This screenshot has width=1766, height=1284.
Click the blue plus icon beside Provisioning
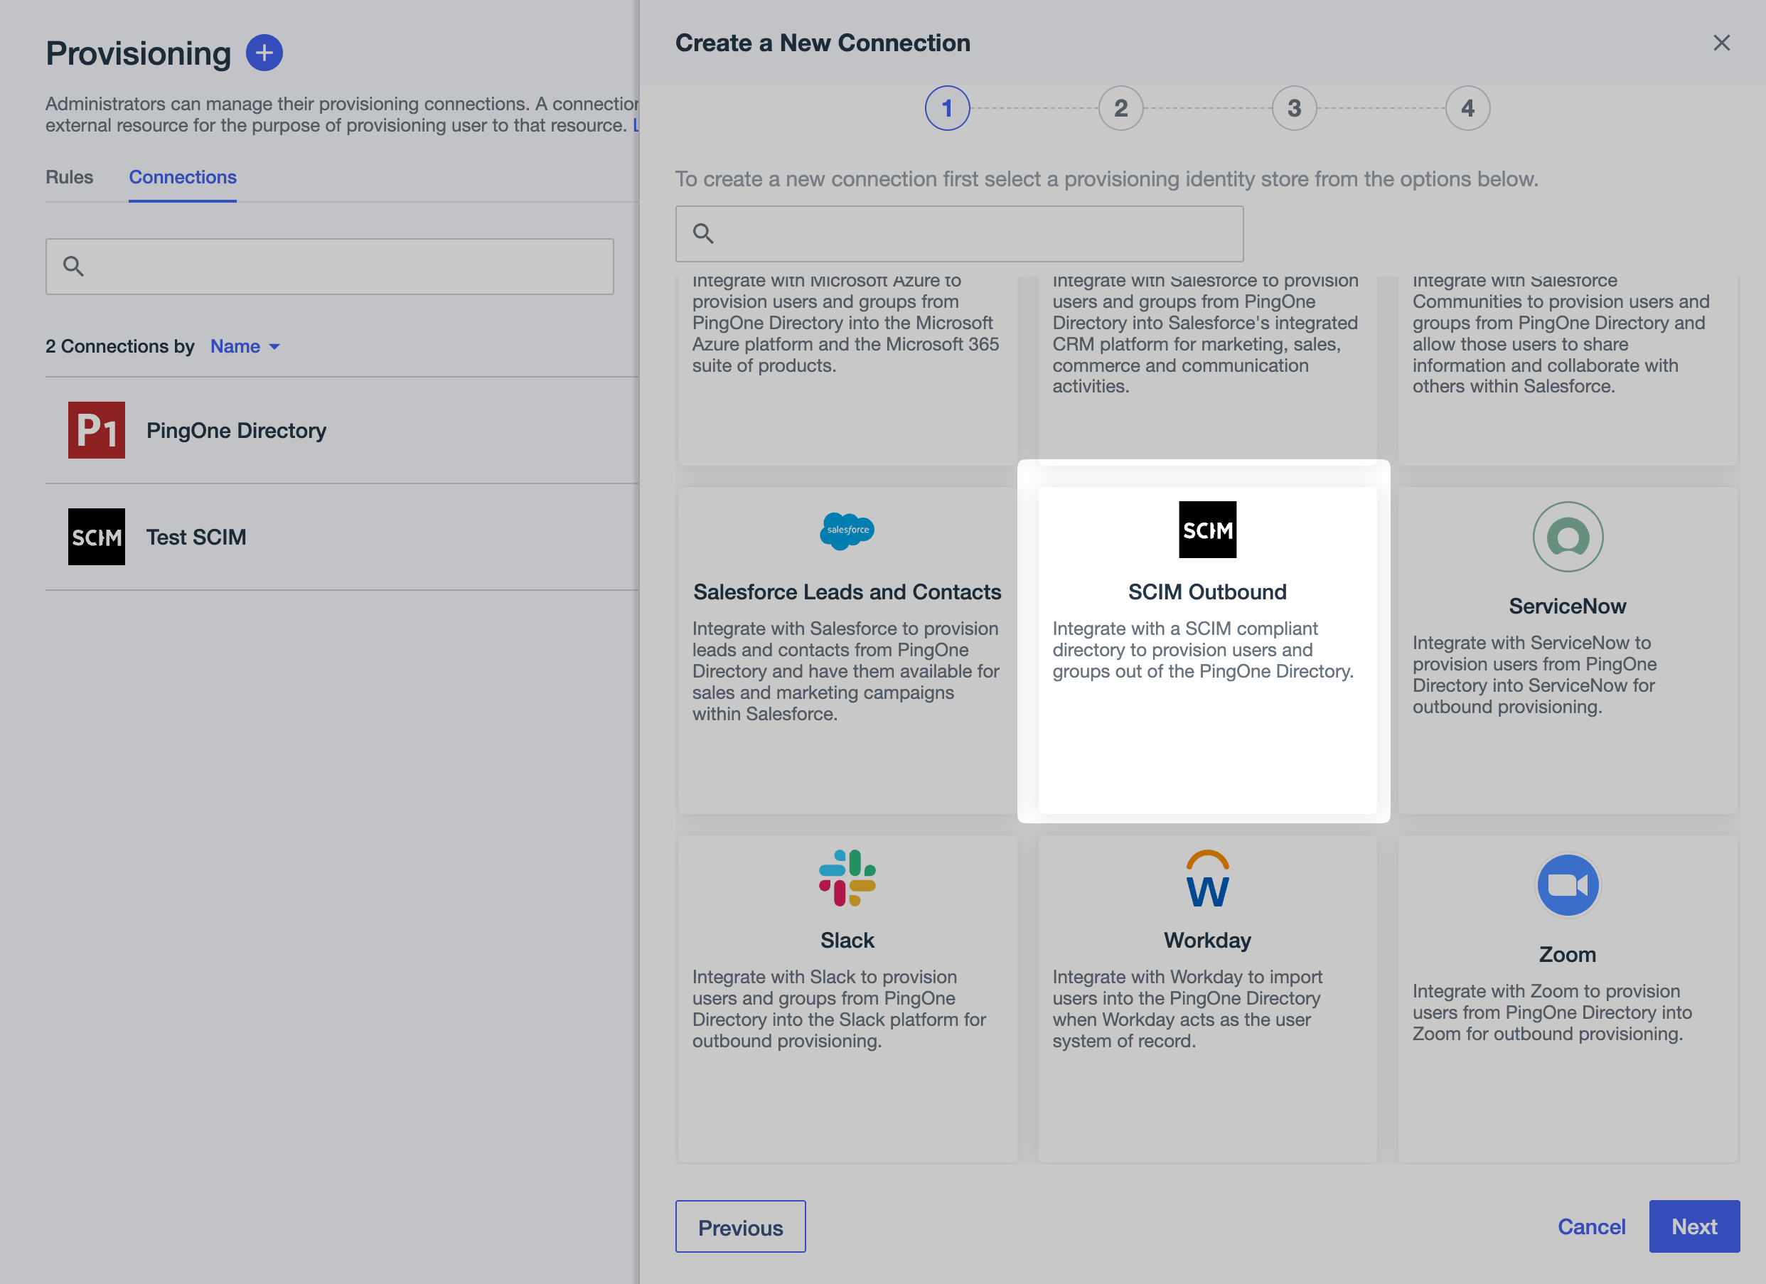[x=264, y=53]
